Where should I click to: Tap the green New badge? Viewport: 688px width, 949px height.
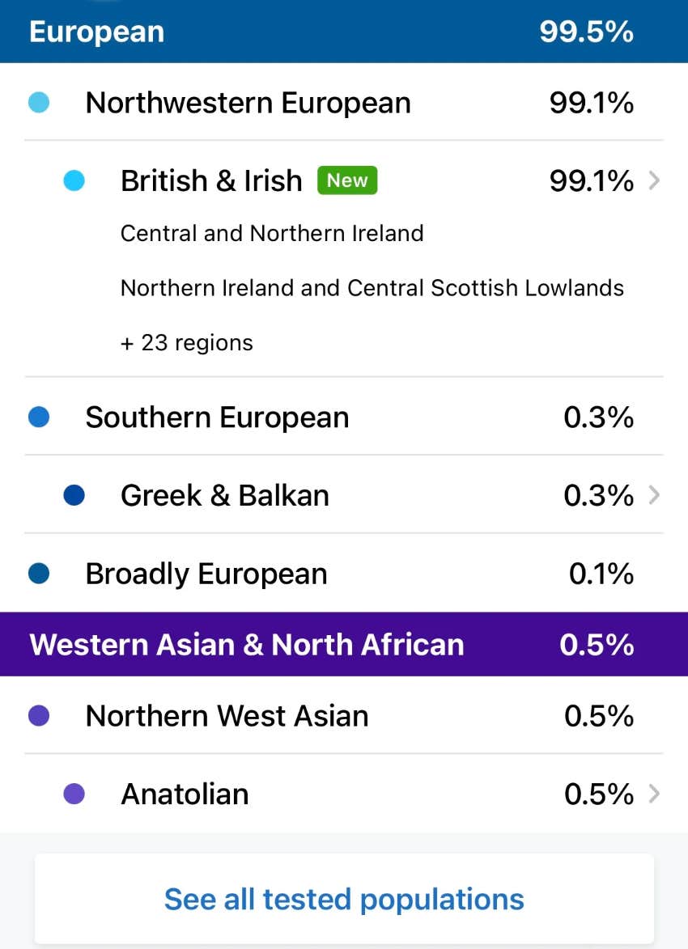[347, 180]
